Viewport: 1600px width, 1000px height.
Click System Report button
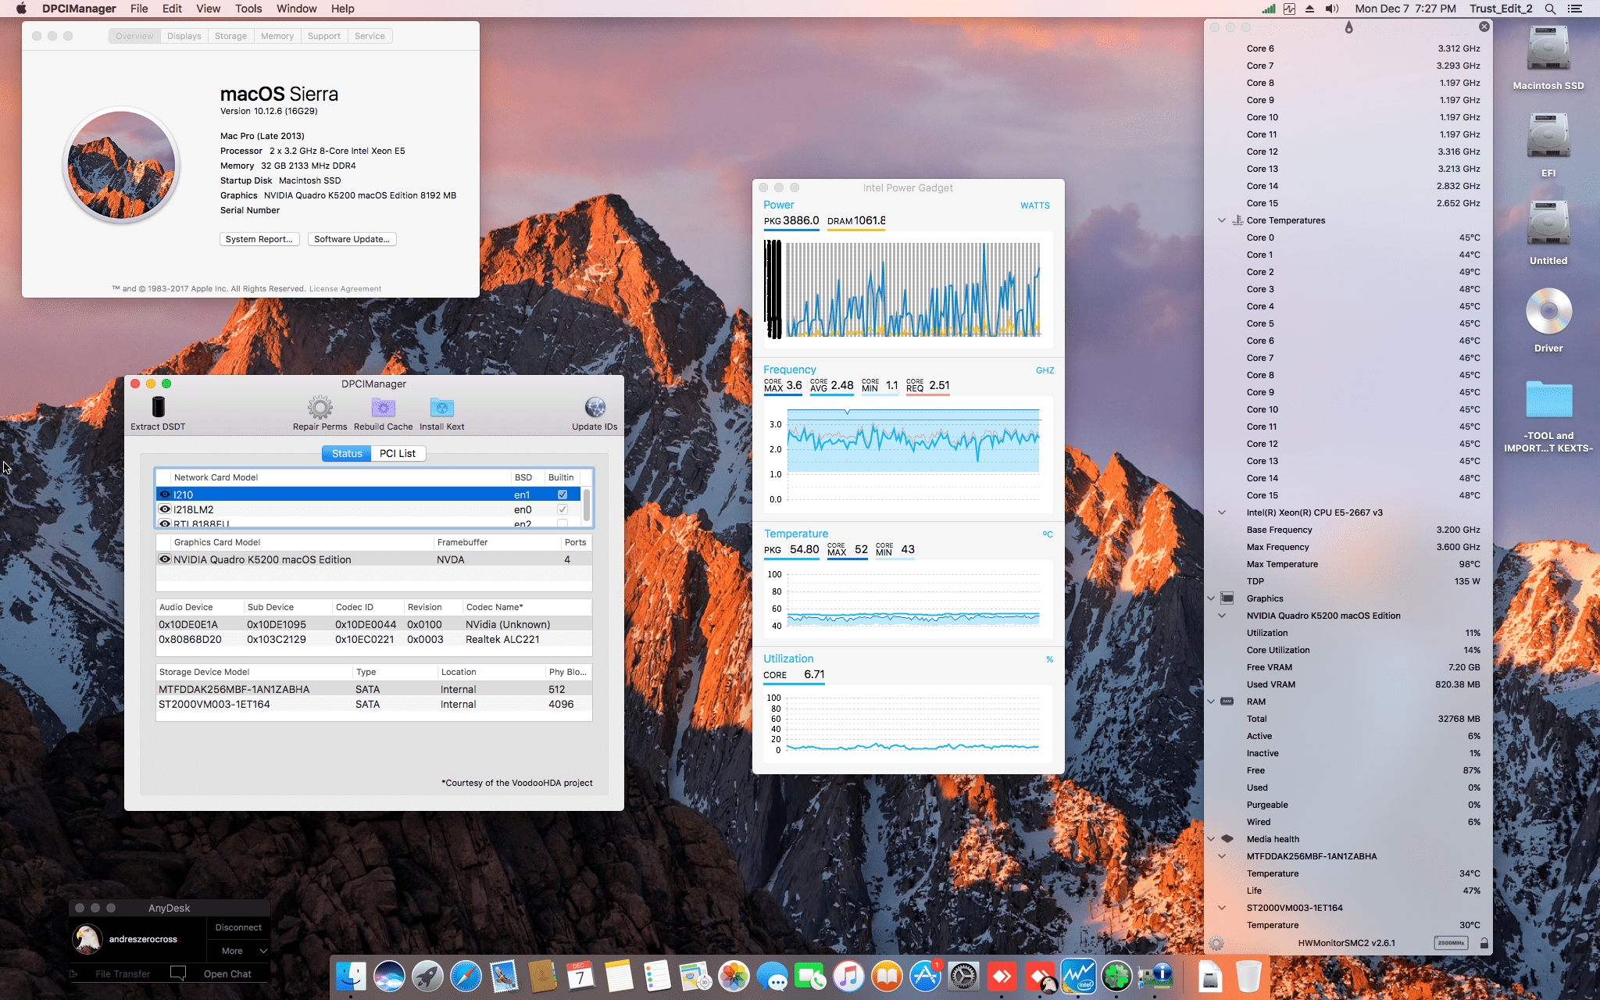(x=259, y=239)
